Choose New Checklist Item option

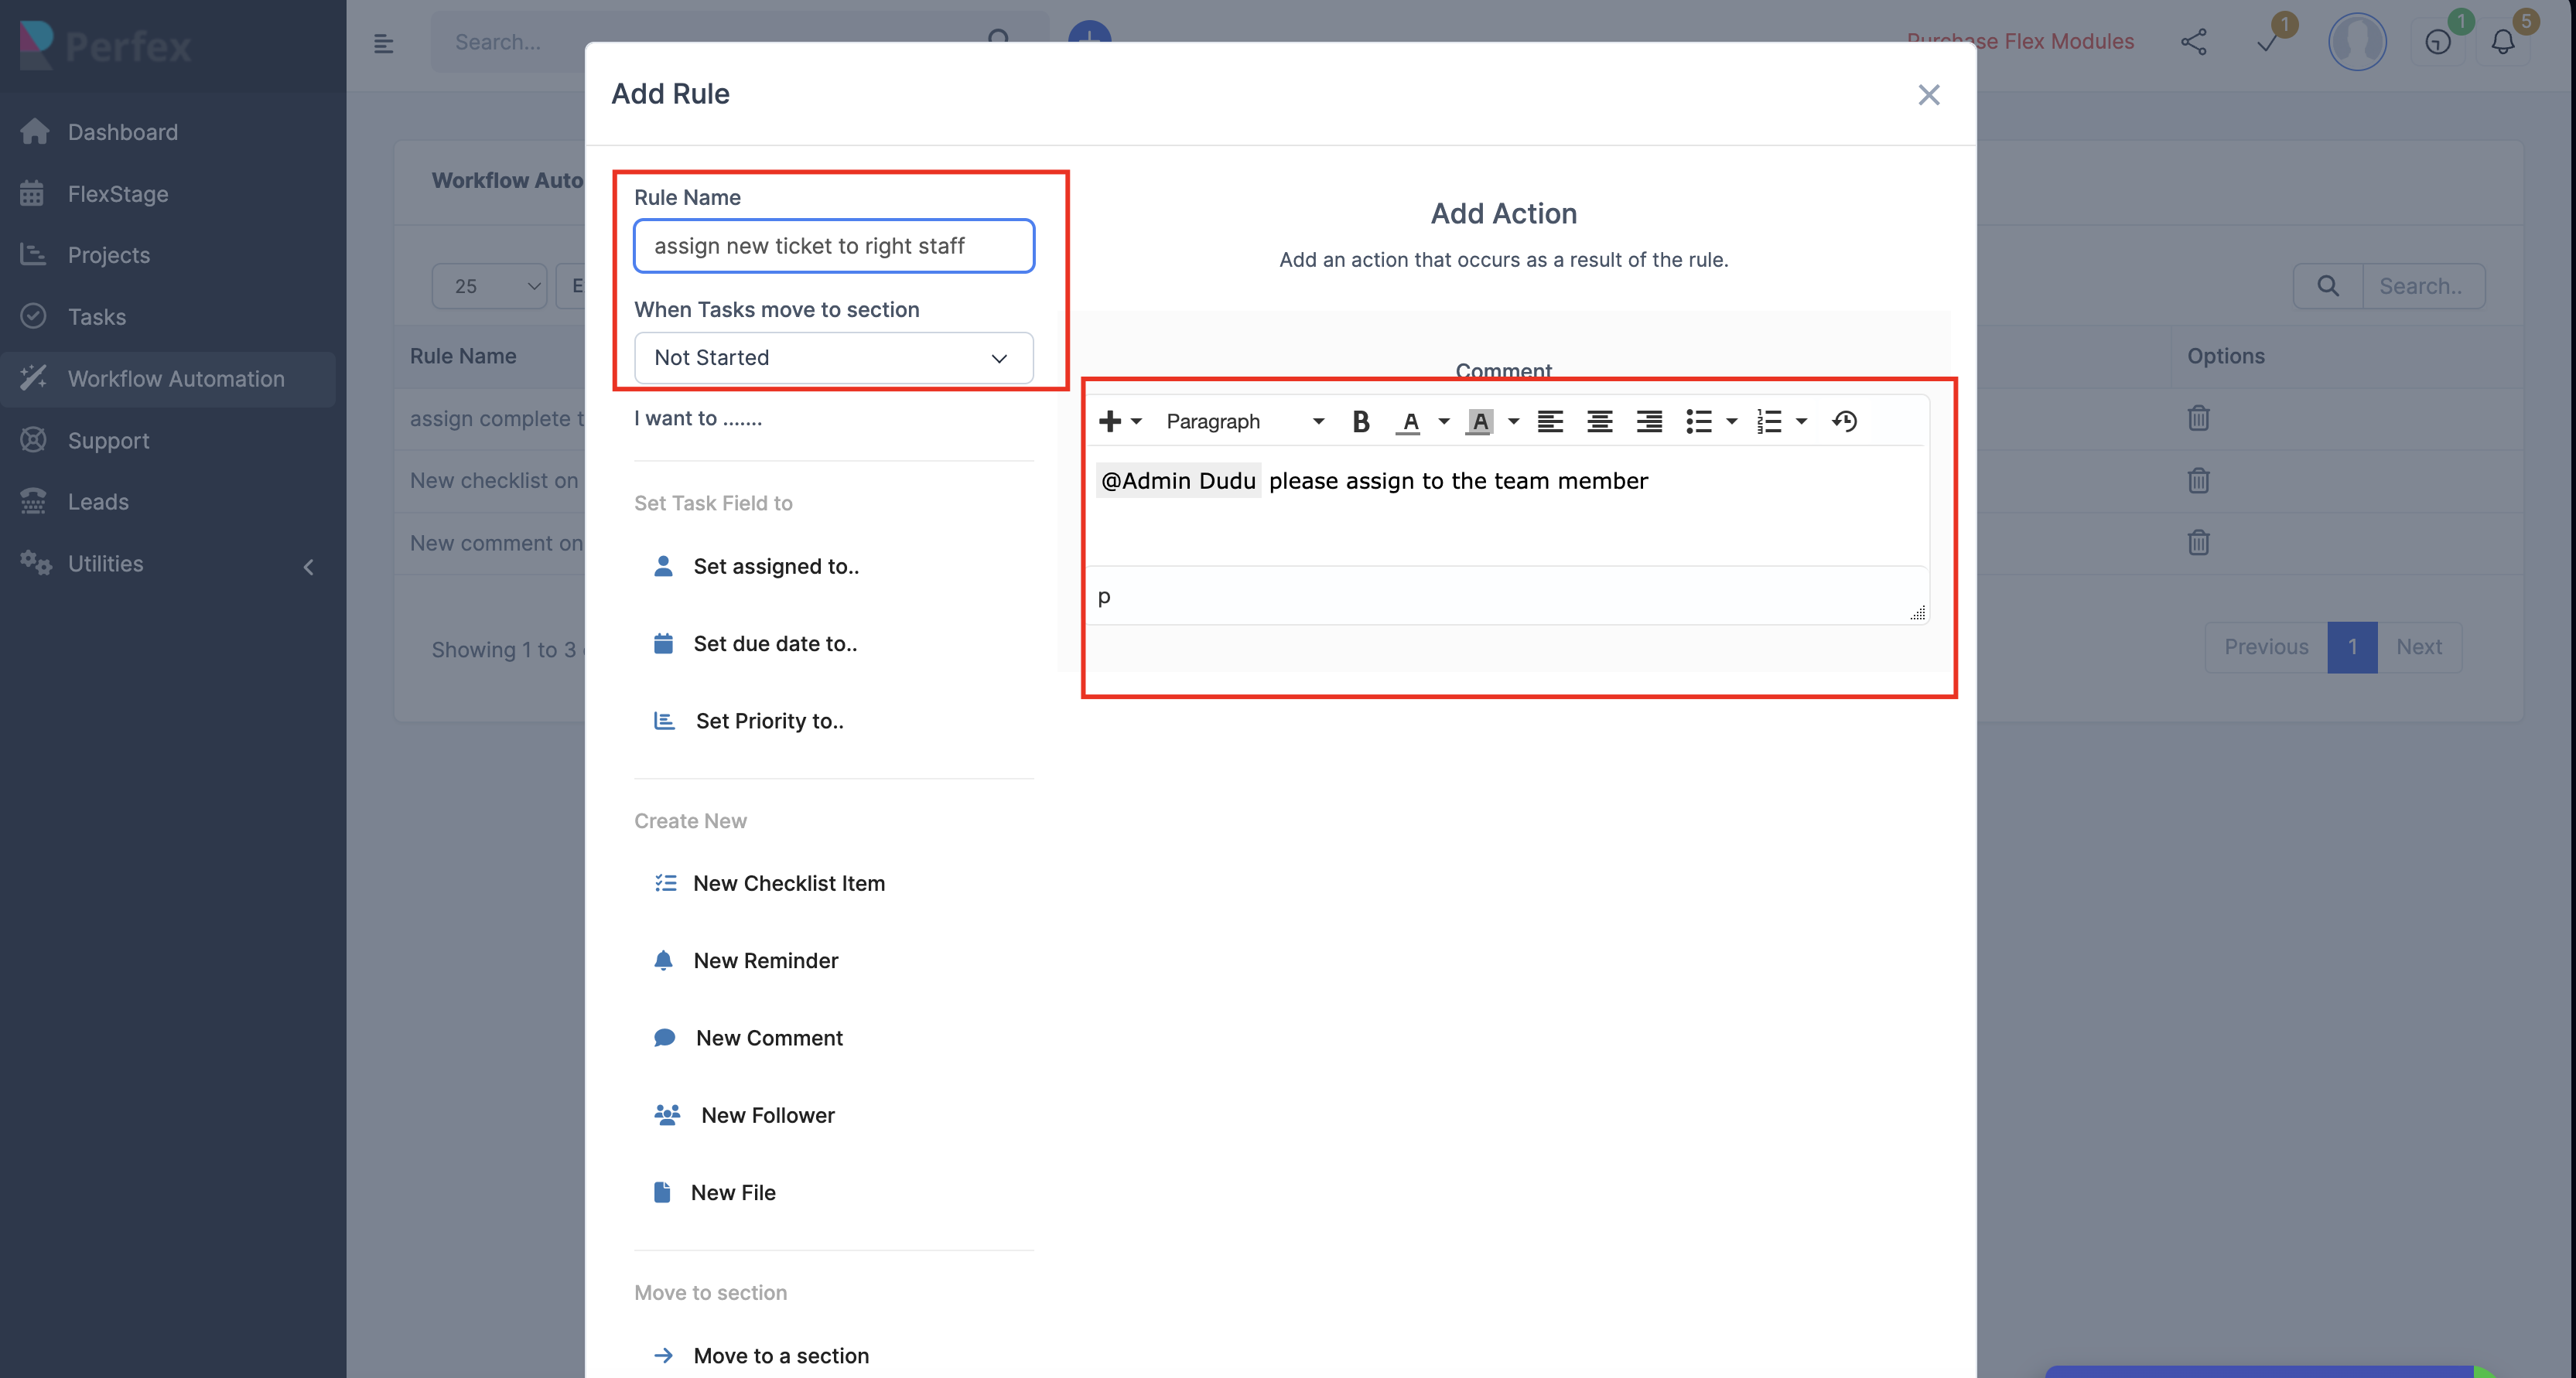coord(788,883)
